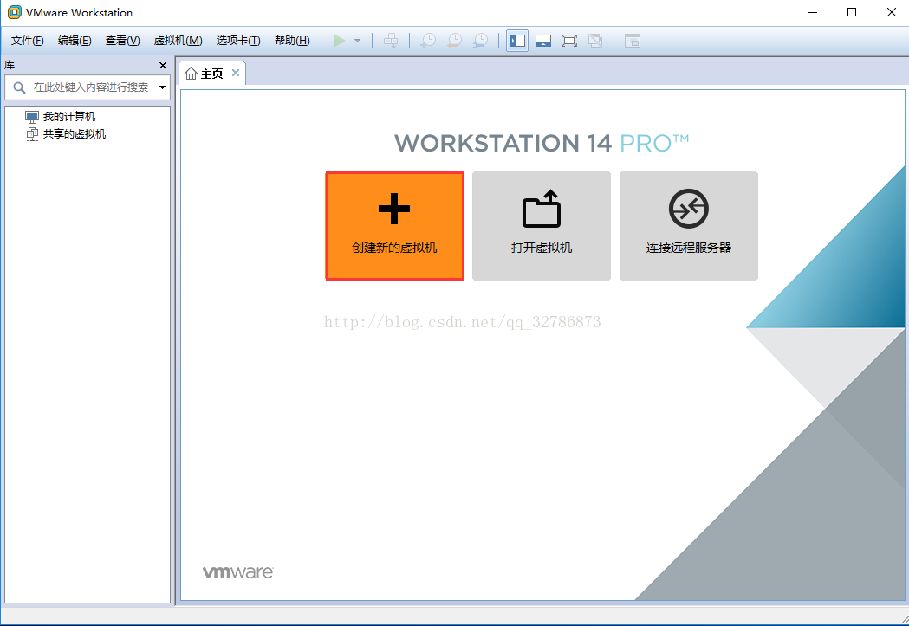Open the 文件(F) menu
The width and height of the screenshot is (909, 626).
[27, 41]
